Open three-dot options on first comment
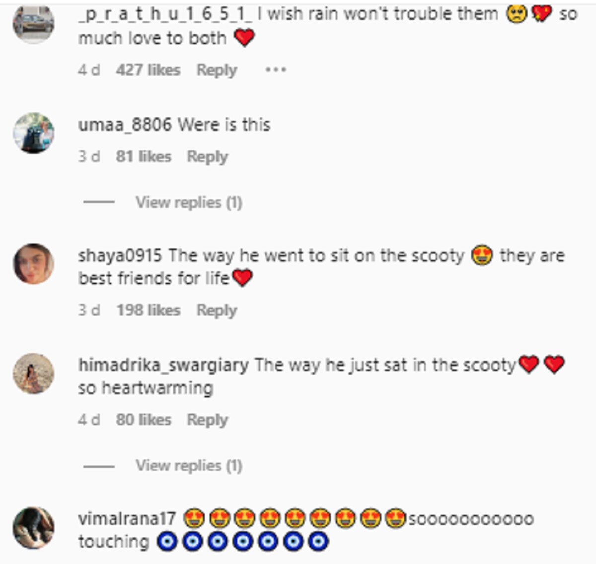The height and width of the screenshot is (564, 596). pyautogui.click(x=275, y=70)
